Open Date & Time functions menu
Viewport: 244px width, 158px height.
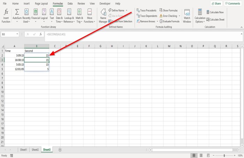(59, 16)
